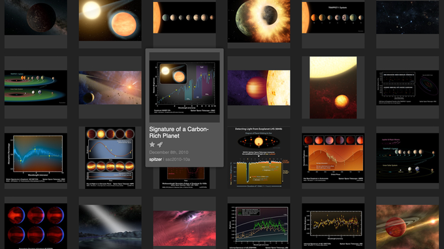Screen dimensions: 444x249
Task: Open the pink-red clouds with lightning thumbnail
Action: pyautogui.click(x=184, y=228)
